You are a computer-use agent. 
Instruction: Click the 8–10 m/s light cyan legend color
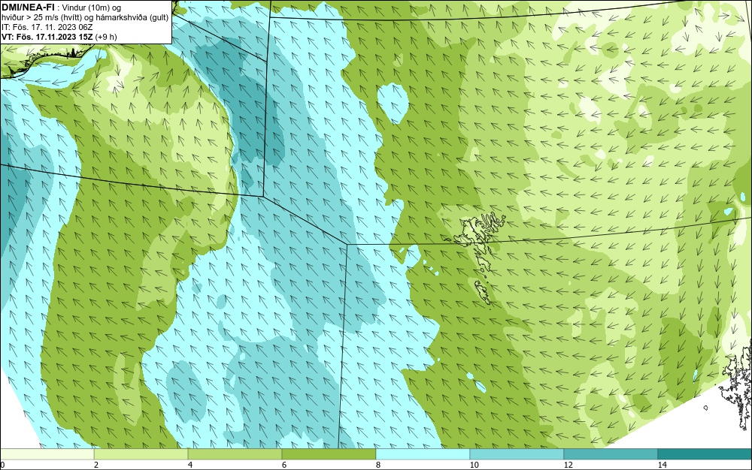pyautogui.click(x=423, y=453)
